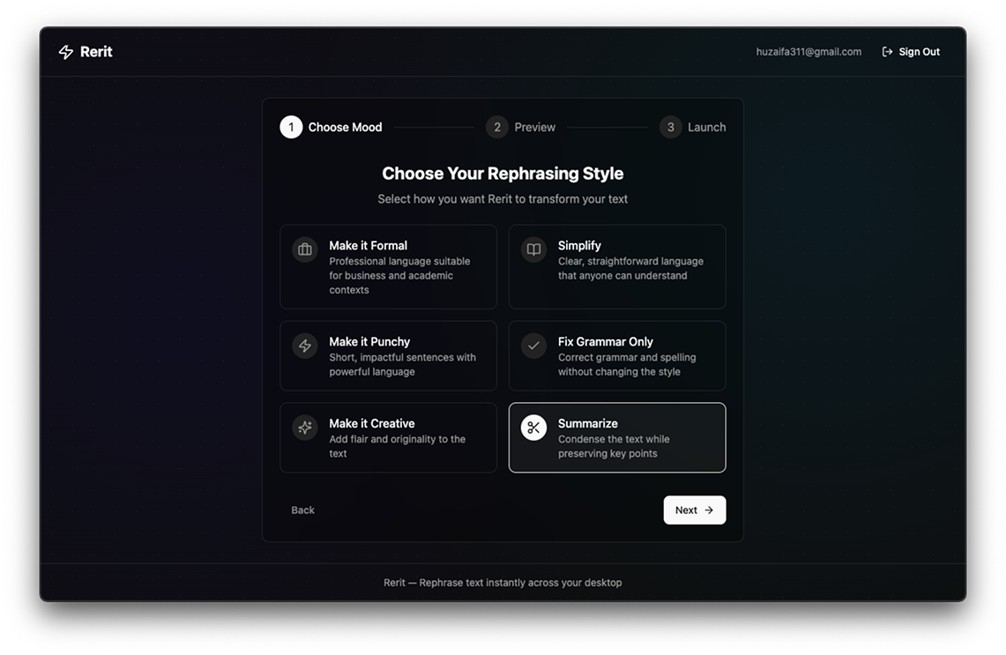Image resolution: width=1006 pixels, height=655 pixels.
Task: Click the sign out arrow icon
Action: pyautogui.click(x=887, y=52)
